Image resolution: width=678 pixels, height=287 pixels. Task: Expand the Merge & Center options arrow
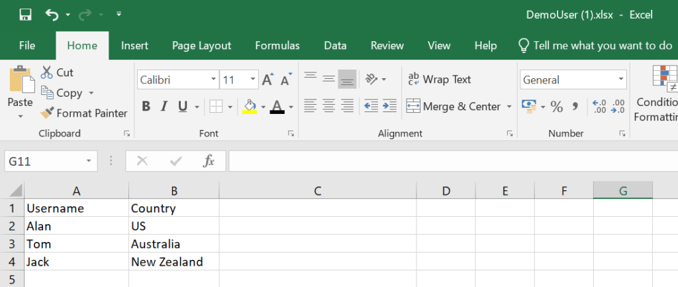point(509,107)
